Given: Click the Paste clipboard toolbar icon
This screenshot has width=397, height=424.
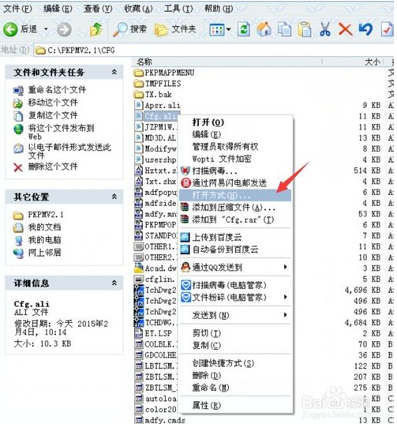Looking at the screenshot, I should tap(305, 29).
